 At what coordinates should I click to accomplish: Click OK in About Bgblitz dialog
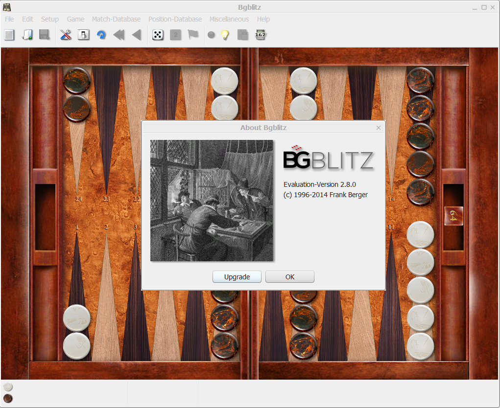tap(290, 277)
